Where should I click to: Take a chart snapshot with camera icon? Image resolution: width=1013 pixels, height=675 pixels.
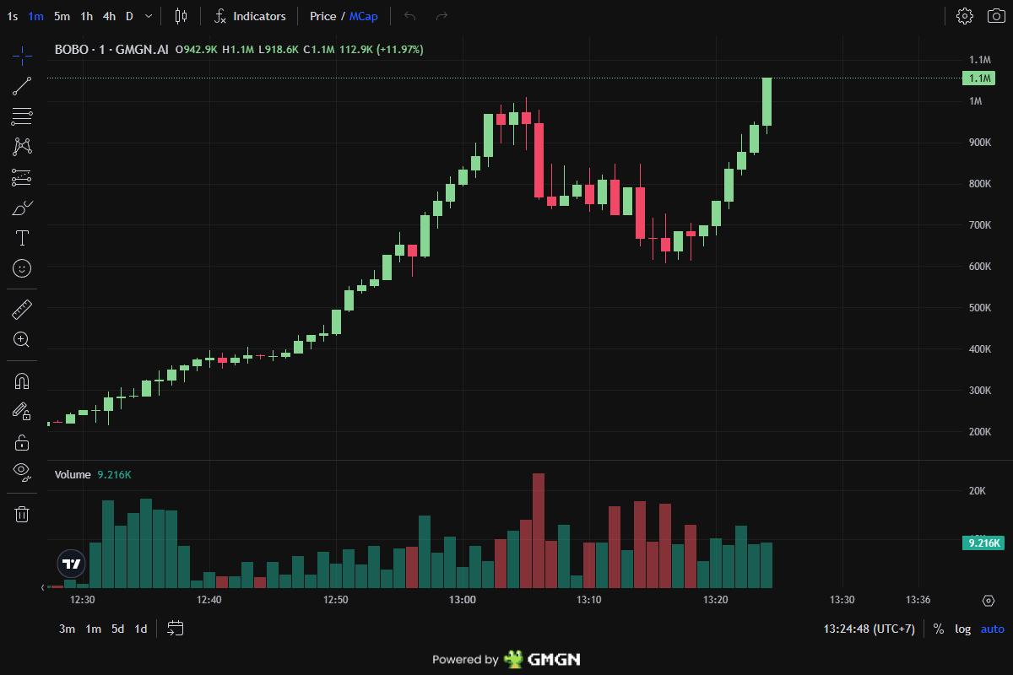995,16
